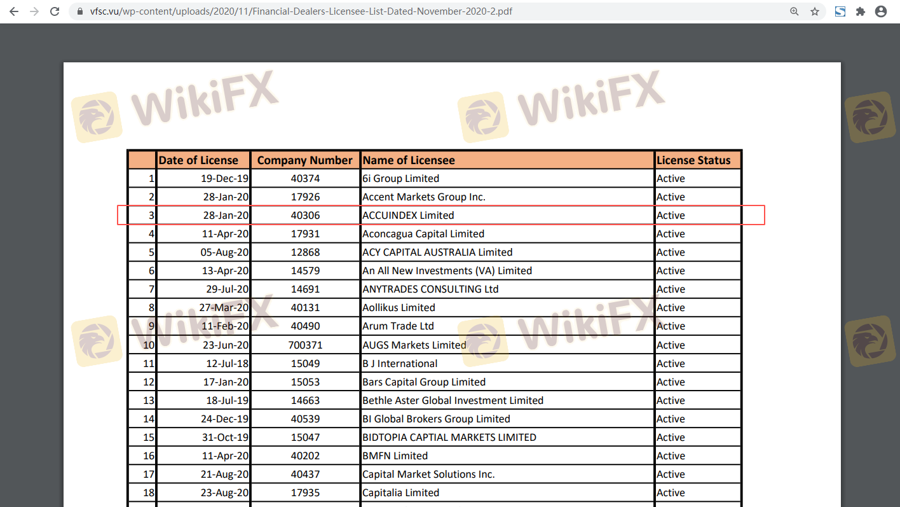Click company number 40306
The image size is (900, 507).
pyautogui.click(x=305, y=216)
